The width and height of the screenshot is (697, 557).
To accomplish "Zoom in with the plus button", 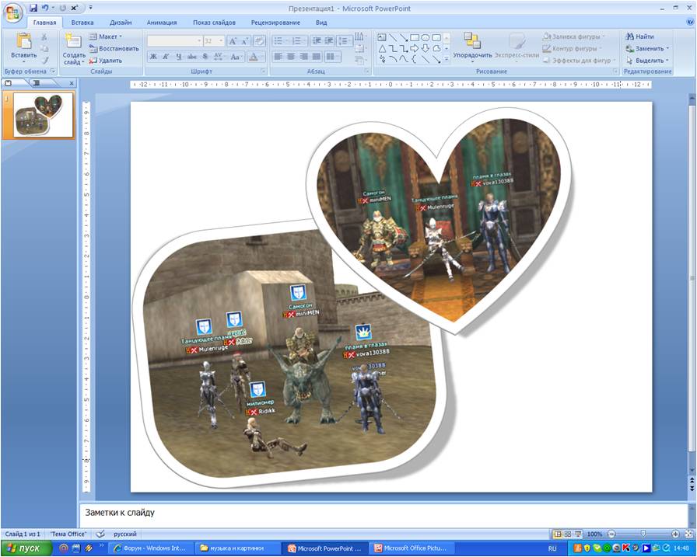I will coord(675,534).
